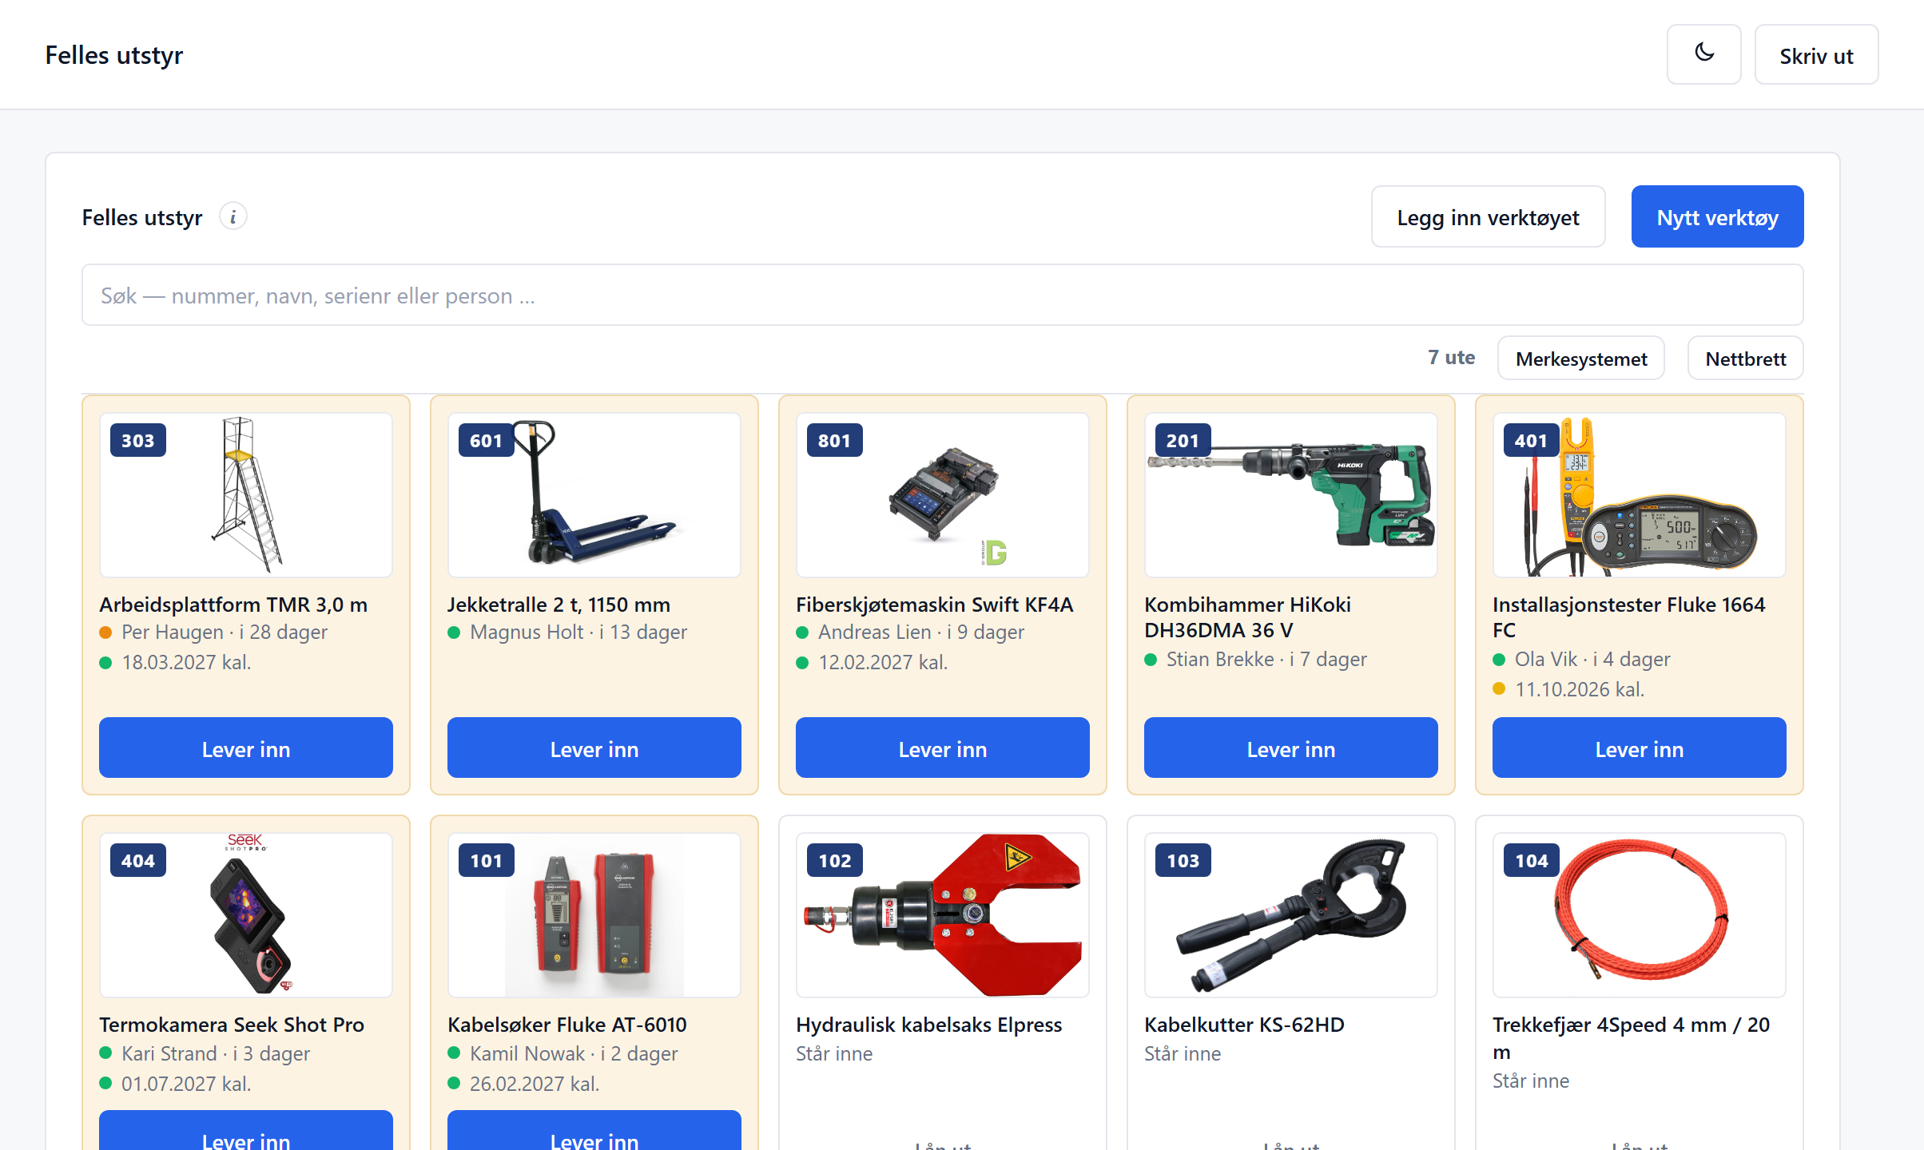1924x1150 pixels.
Task: Click calibration date 26.02.2027 kal.
Action: [x=535, y=1084]
